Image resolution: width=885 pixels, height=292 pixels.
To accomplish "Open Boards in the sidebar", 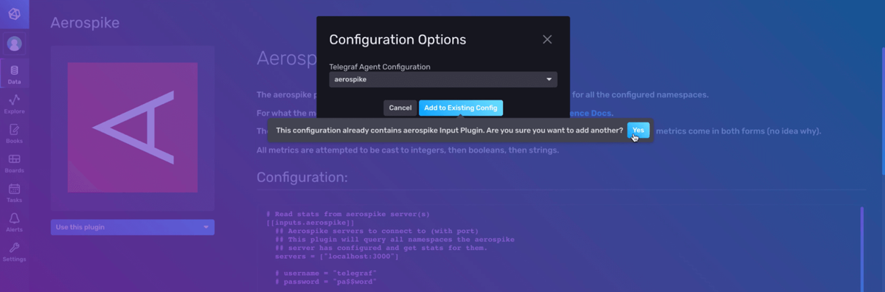I will [x=14, y=163].
